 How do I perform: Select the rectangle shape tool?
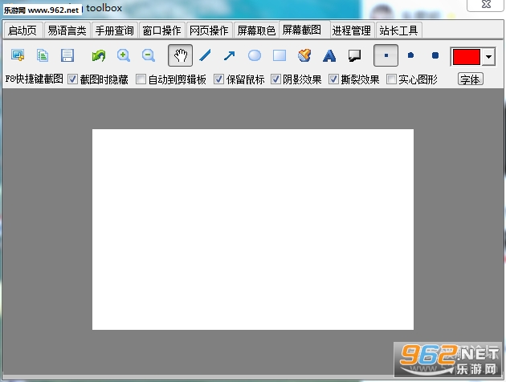280,55
